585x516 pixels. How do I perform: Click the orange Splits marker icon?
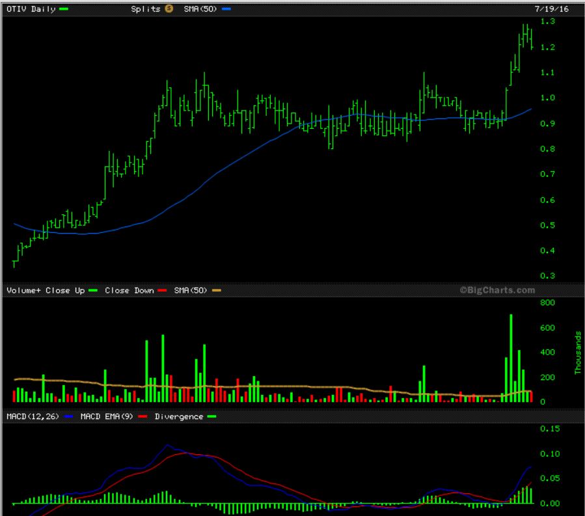[x=168, y=9]
